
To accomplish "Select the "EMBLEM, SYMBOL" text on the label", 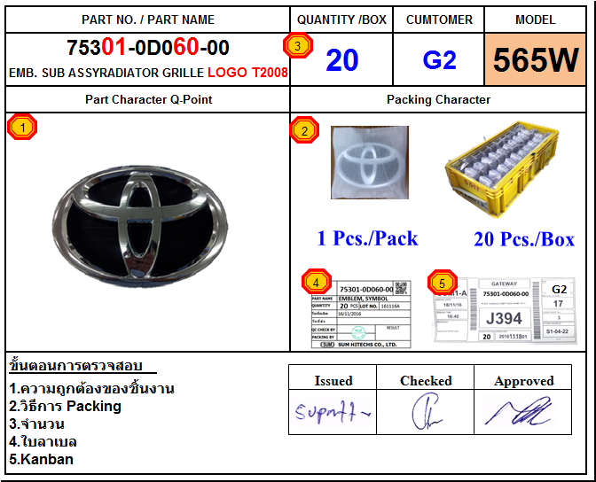I will (x=363, y=299).
